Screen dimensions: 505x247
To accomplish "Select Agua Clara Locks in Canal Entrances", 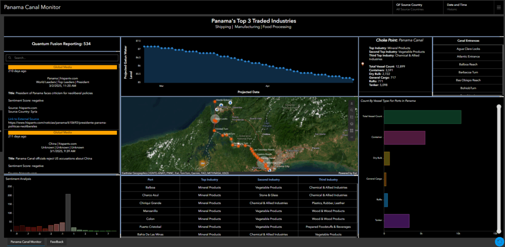I will pyautogui.click(x=469, y=49).
